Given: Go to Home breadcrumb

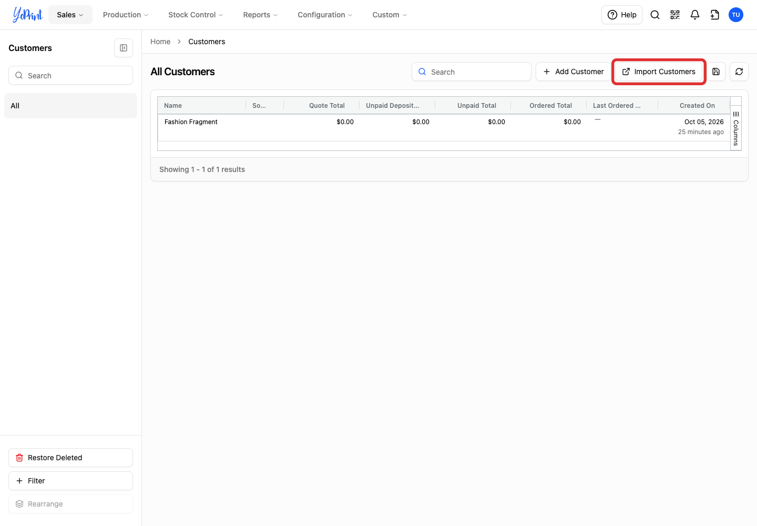Looking at the screenshot, I should (x=160, y=42).
